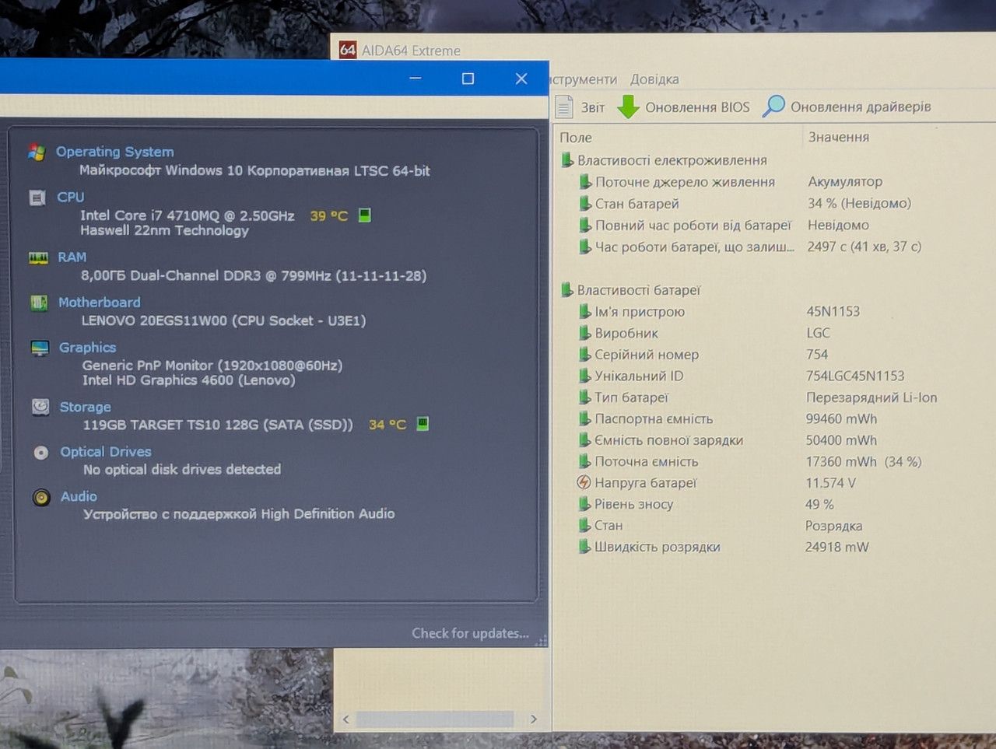Image resolution: width=996 pixels, height=749 pixels.
Task: Open the Graphics section link
Action: tap(87, 347)
